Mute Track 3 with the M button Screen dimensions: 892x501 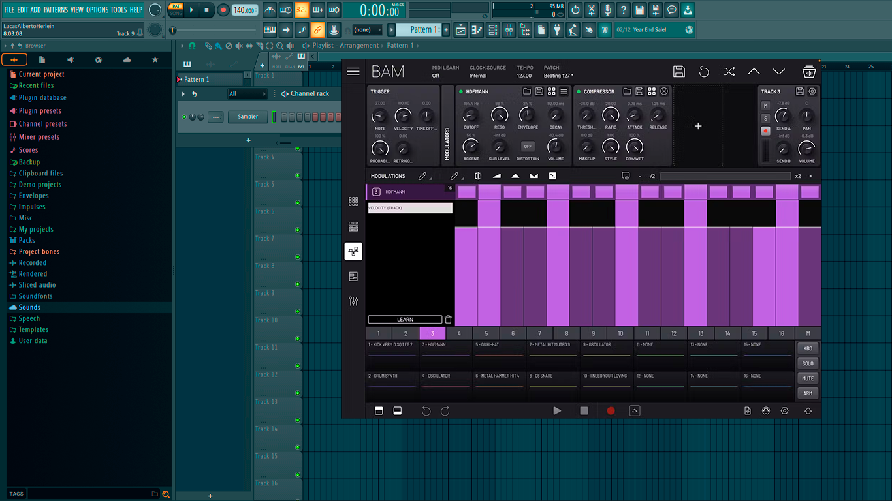(x=765, y=106)
